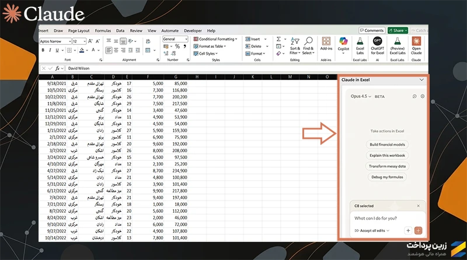Viewport: 467px width, 260px height.
Task: Open new chat icon in Claude pane
Action: tap(414, 96)
